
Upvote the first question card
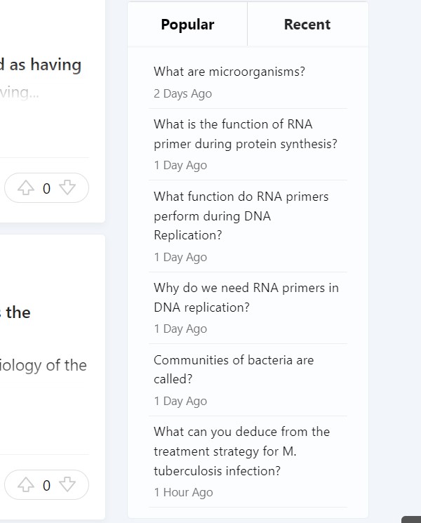pyautogui.click(x=26, y=188)
